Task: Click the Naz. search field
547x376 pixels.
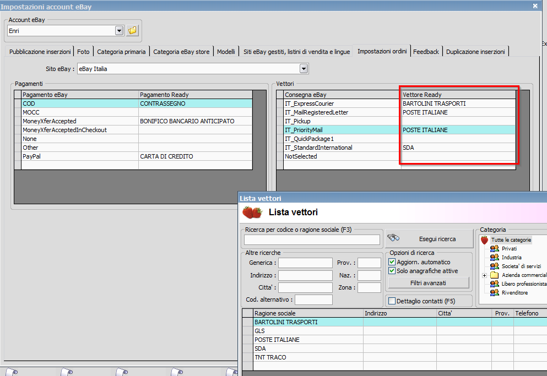Action: [x=369, y=275]
